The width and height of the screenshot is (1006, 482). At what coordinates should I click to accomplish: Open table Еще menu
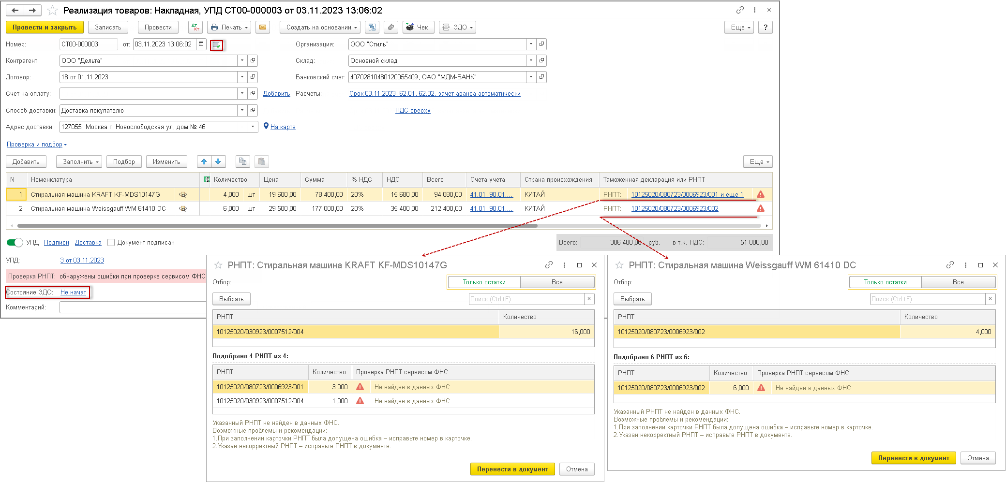coord(758,161)
